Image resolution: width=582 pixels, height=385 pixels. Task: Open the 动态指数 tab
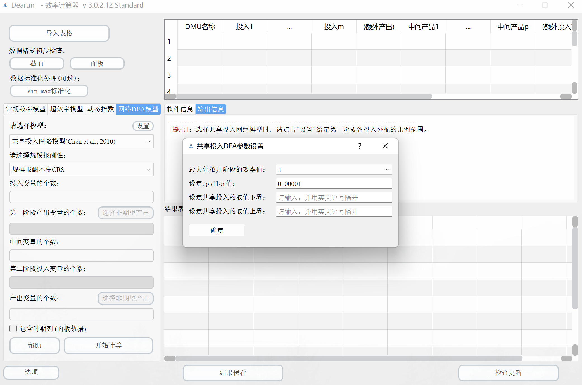pyautogui.click(x=100, y=109)
